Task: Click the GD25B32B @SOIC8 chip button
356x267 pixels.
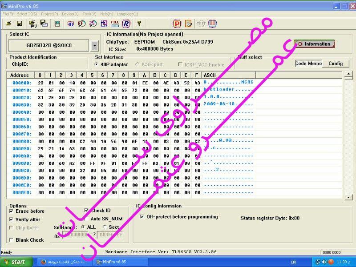Action: click(x=49, y=45)
